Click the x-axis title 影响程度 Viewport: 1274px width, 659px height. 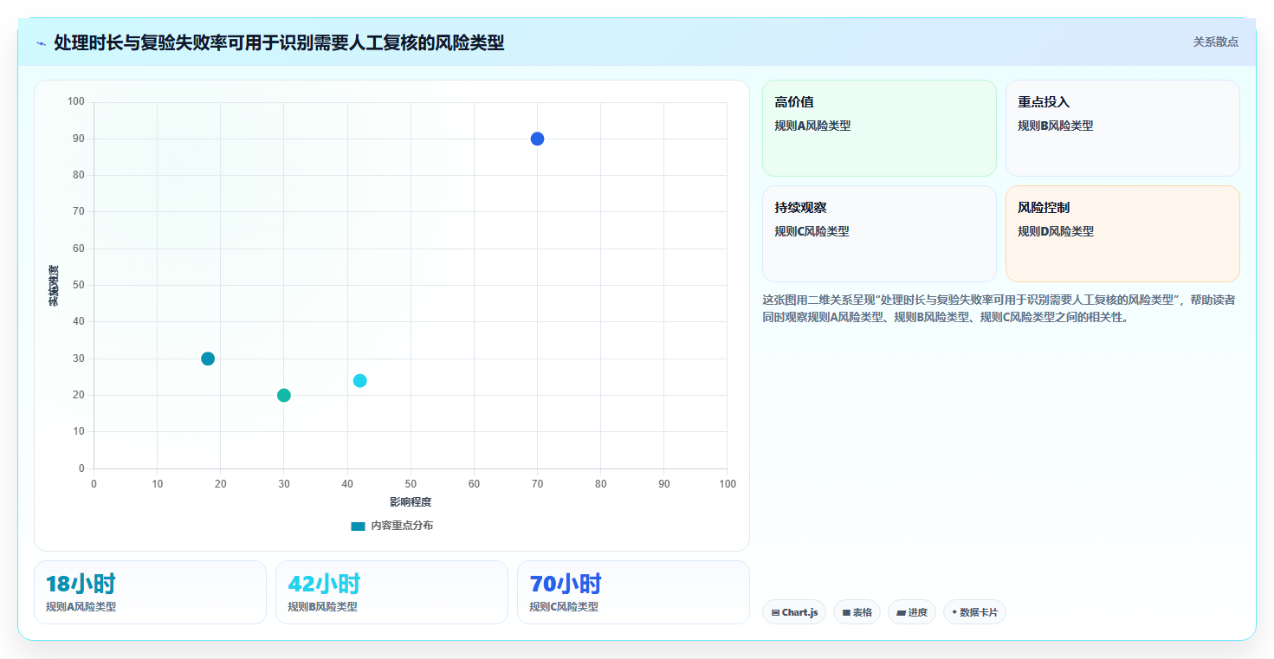(x=411, y=501)
